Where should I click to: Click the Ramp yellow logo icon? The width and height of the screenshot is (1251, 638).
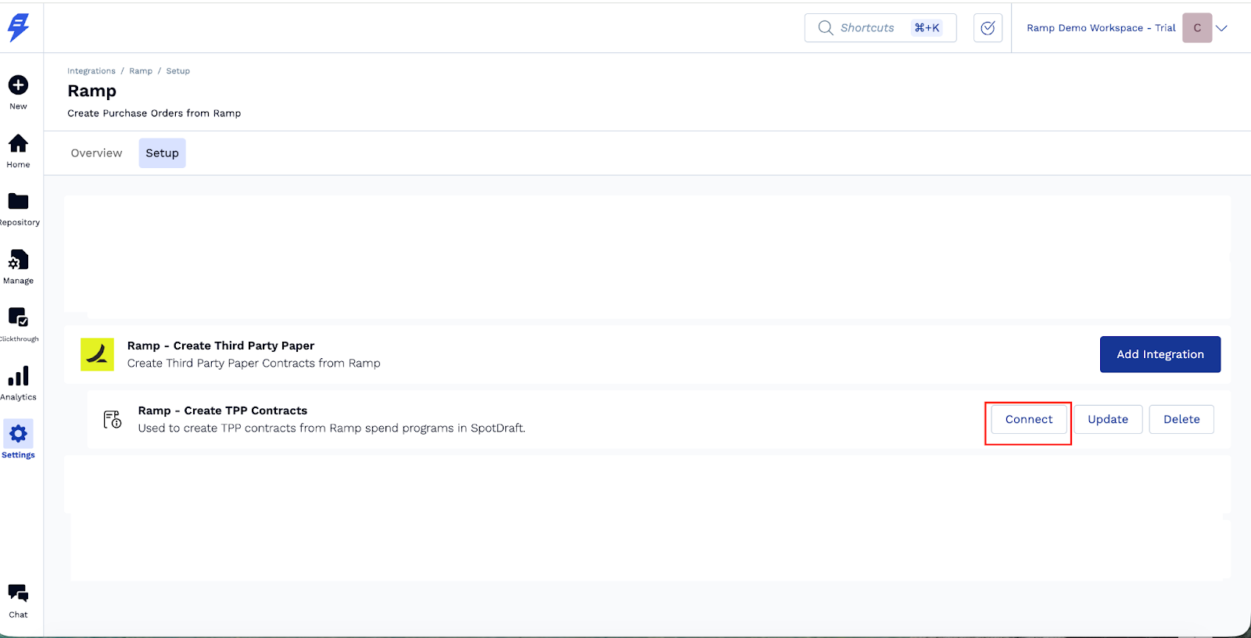(x=98, y=355)
